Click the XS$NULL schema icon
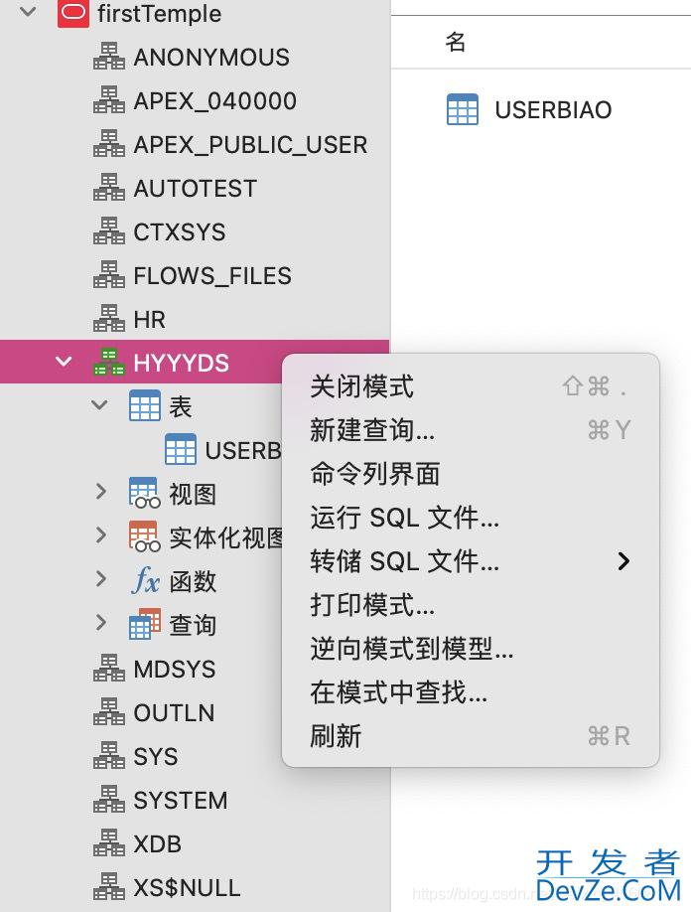 (x=108, y=887)
